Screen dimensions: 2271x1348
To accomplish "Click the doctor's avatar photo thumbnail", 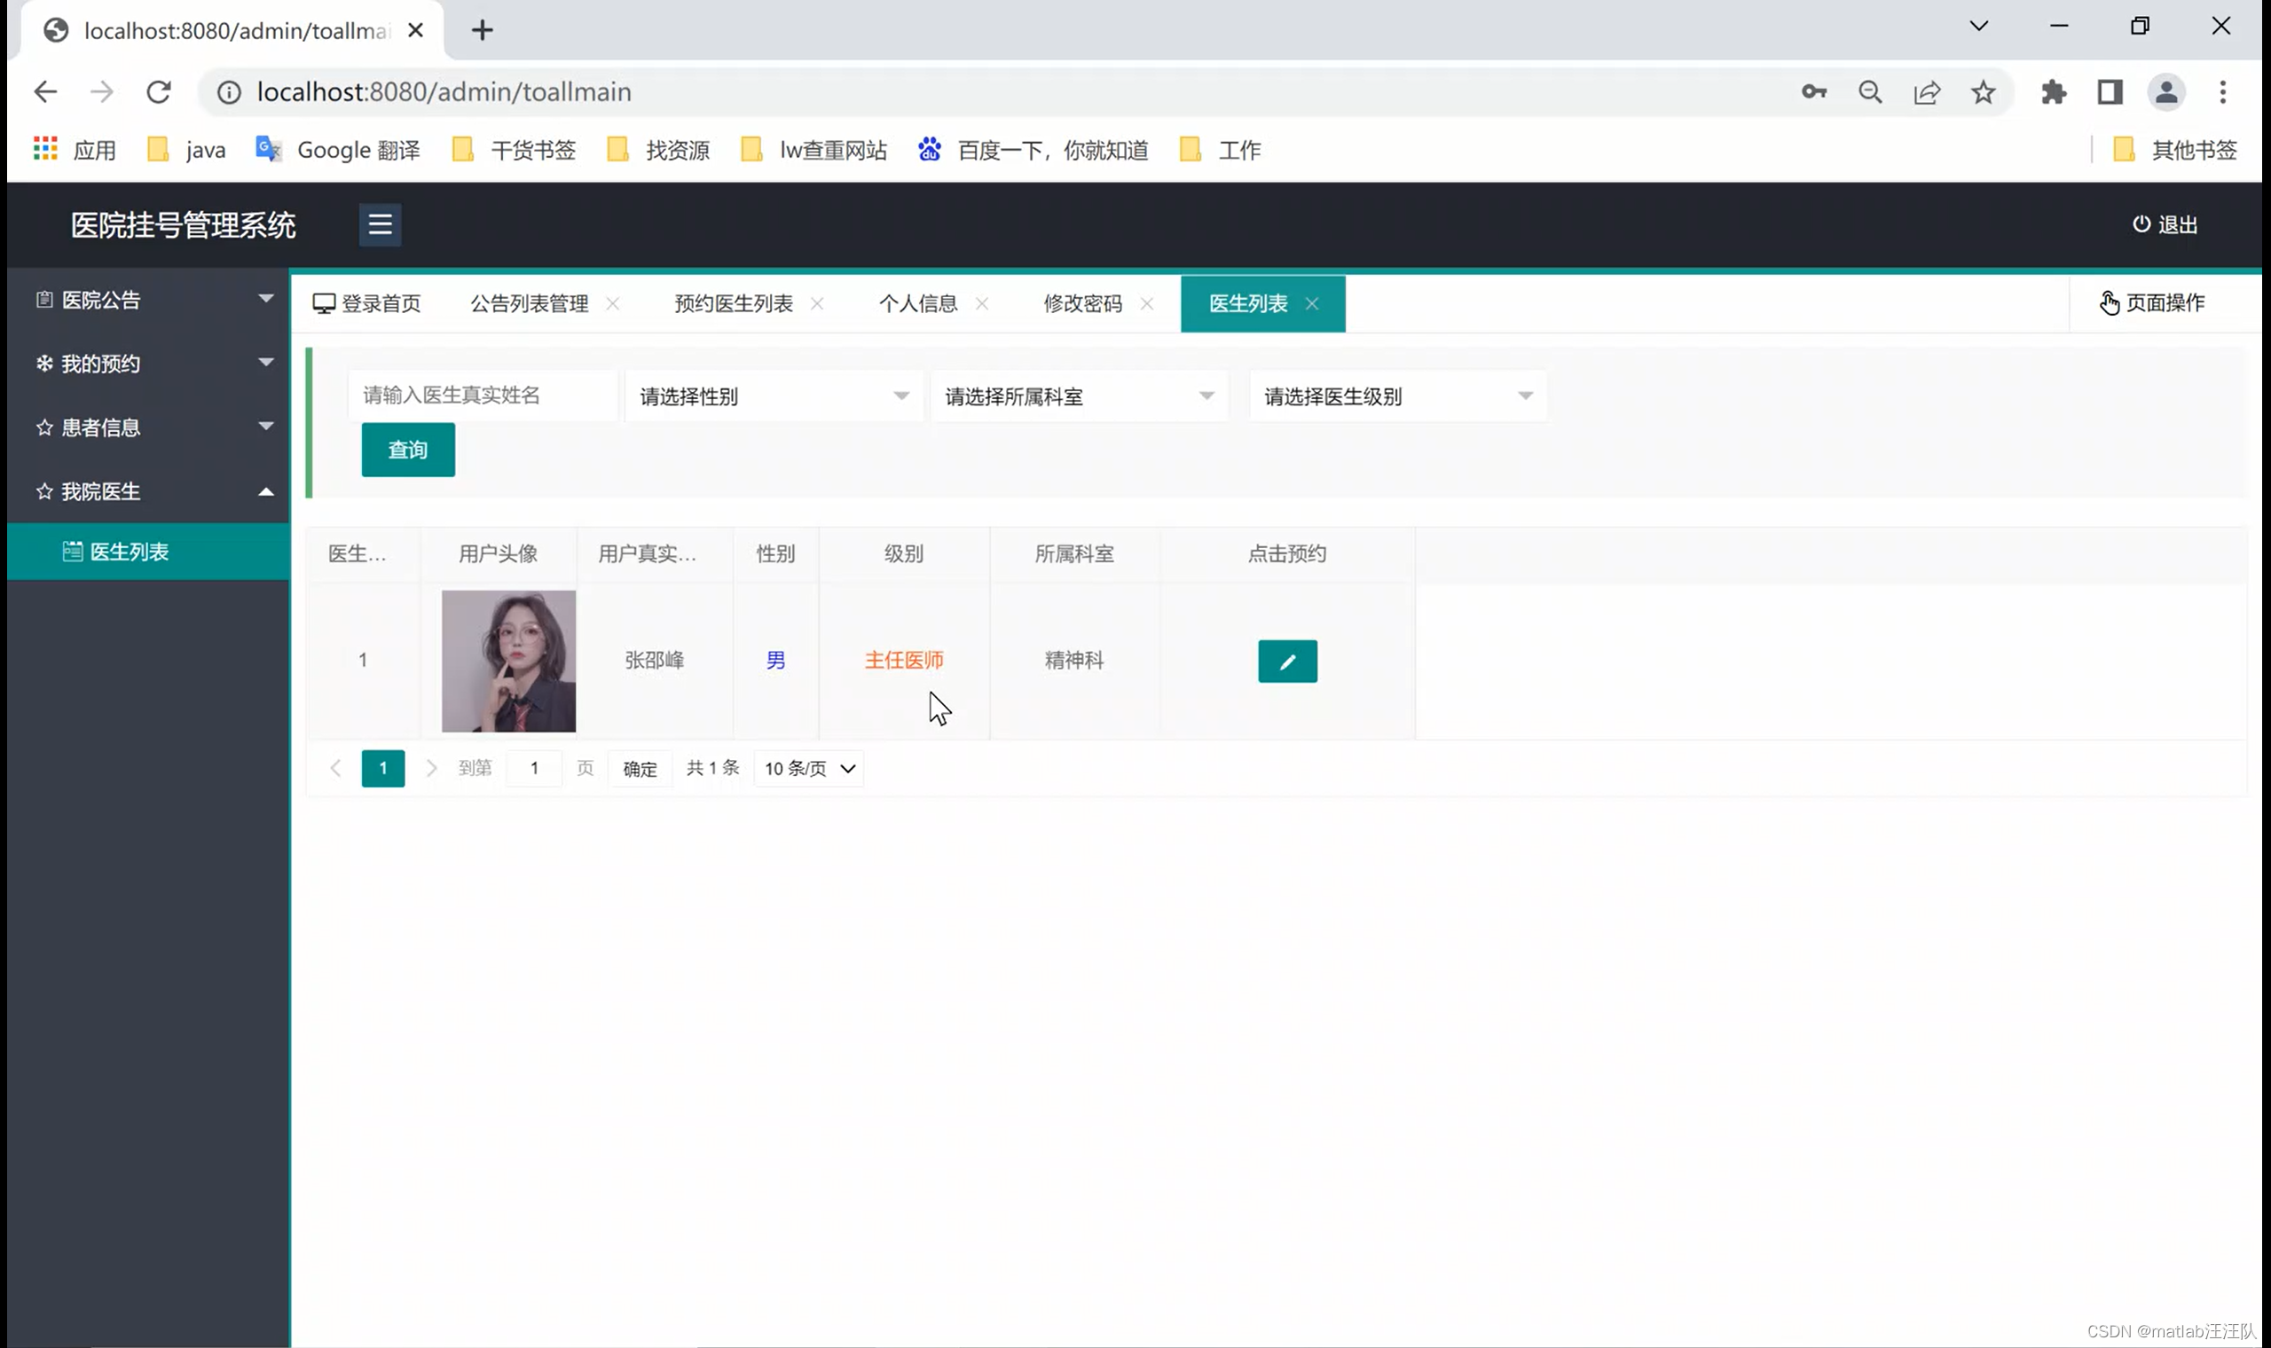I will pos(507,661).
